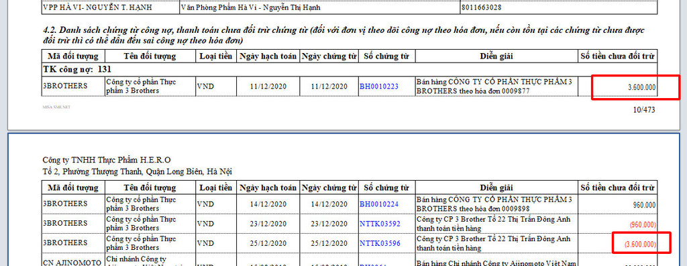Screen dimensions: 687x266
Task: Click the 'Công ty TNHH Thực Phẩm H.E.R.O' heading
Action: [107, 159]
